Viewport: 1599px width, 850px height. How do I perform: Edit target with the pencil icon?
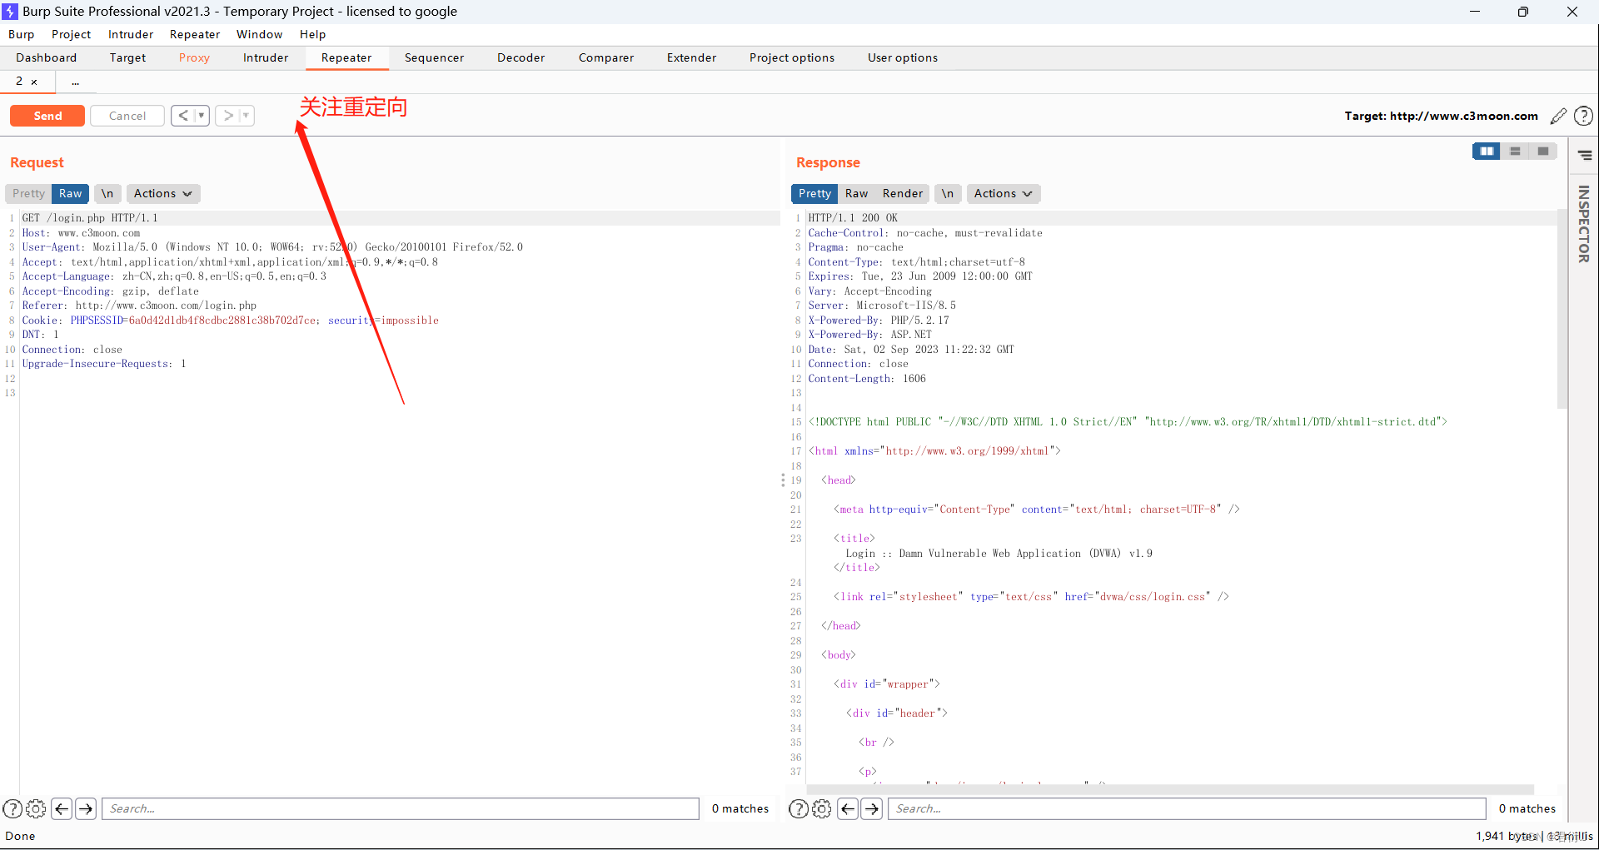(x=1558, y=116)
